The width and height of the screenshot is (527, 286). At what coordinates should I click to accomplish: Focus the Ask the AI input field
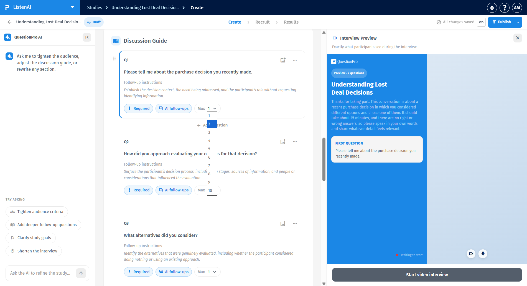(40, 273)
